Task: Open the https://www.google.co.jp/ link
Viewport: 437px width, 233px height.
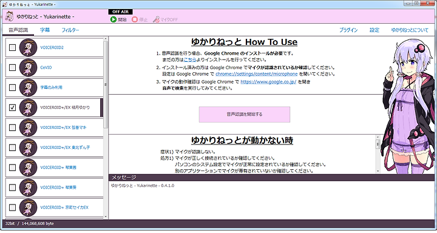Action: (268, 82)
